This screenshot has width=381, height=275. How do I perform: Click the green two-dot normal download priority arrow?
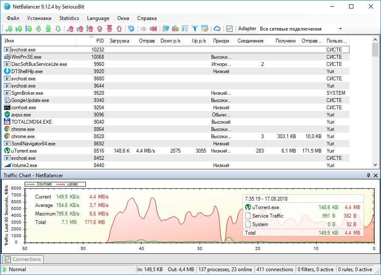pos(19,29)
